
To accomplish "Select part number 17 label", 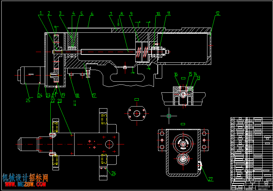I will pyautogui.click(x=94, y=95).
